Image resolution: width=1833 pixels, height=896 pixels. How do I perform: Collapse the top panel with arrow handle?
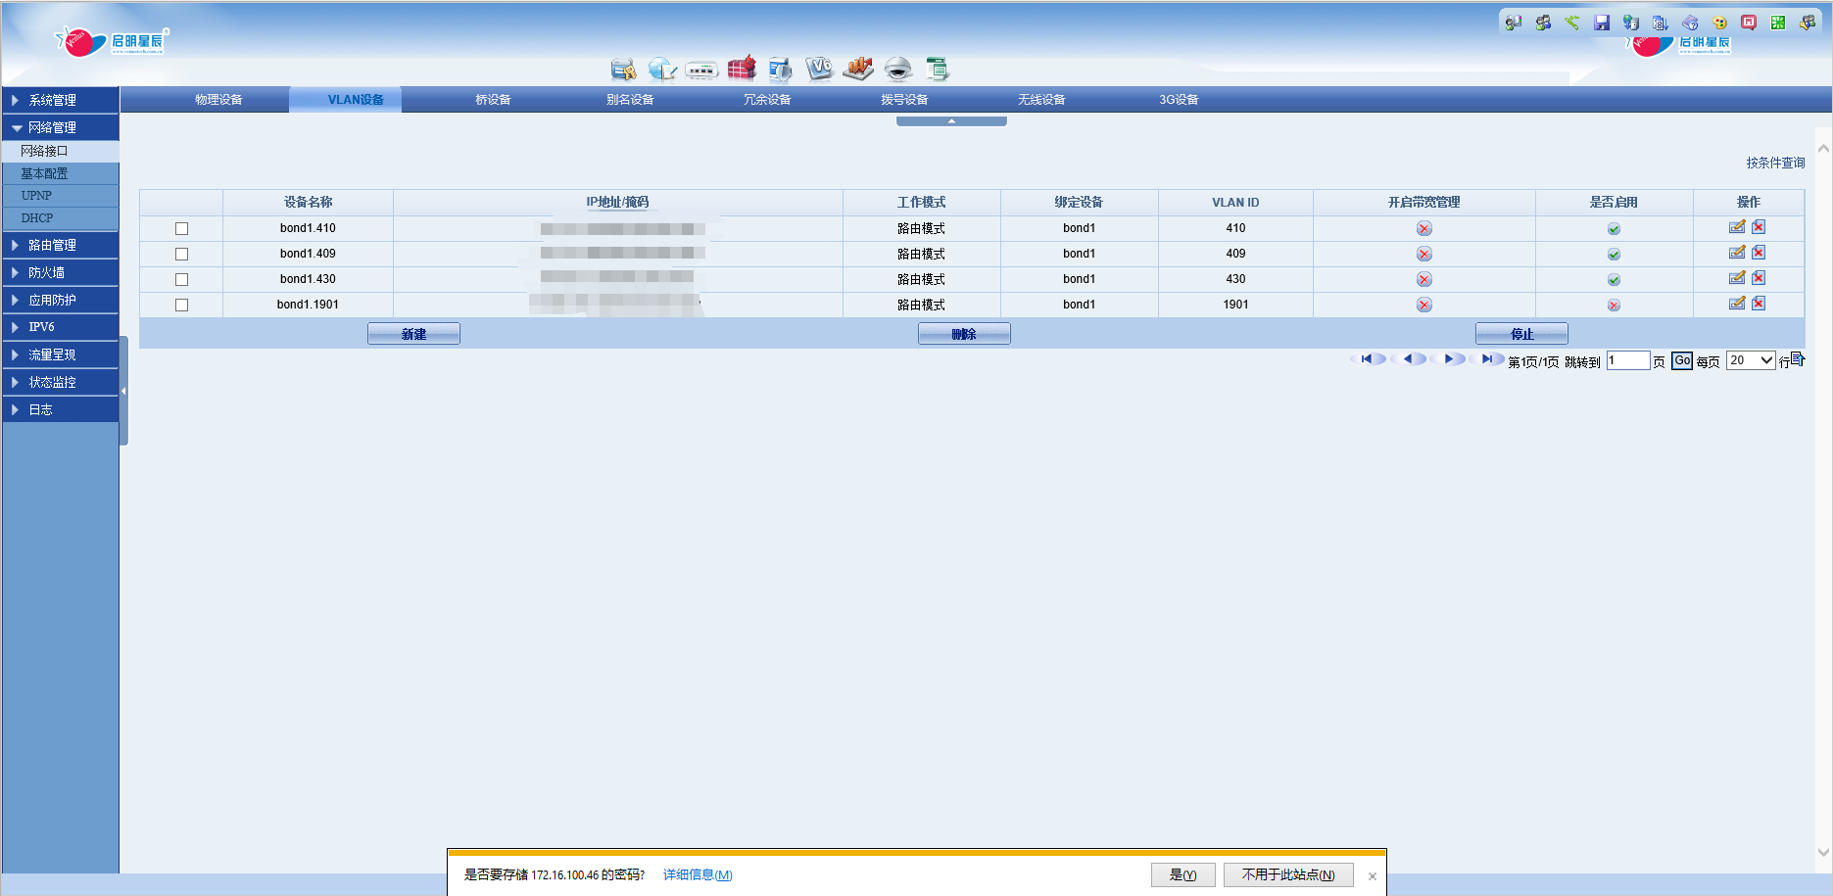pos(951,121)
